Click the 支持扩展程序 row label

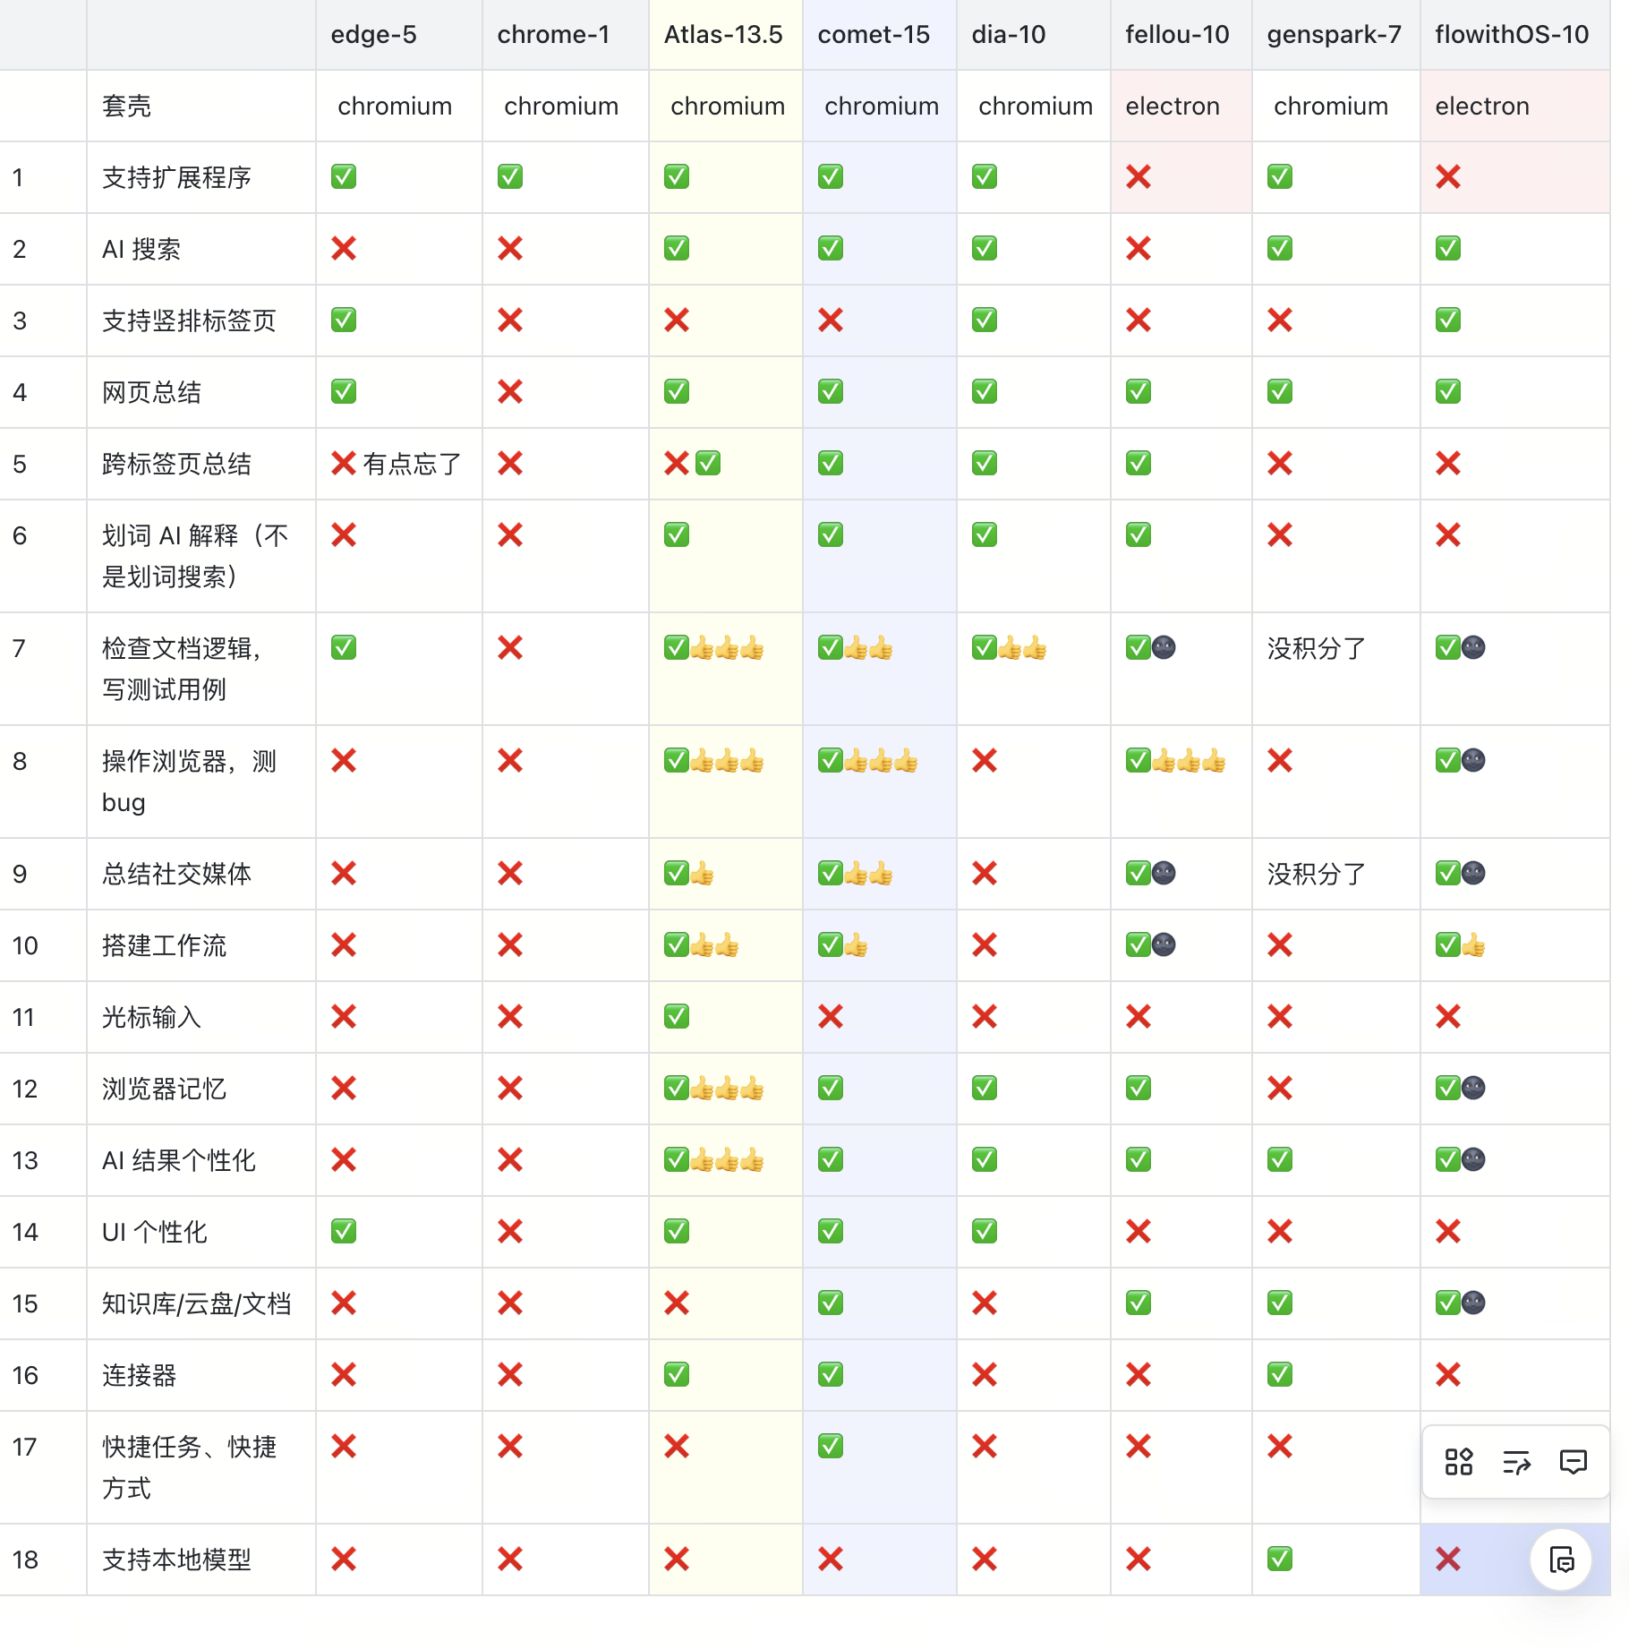tap(177, 177)
